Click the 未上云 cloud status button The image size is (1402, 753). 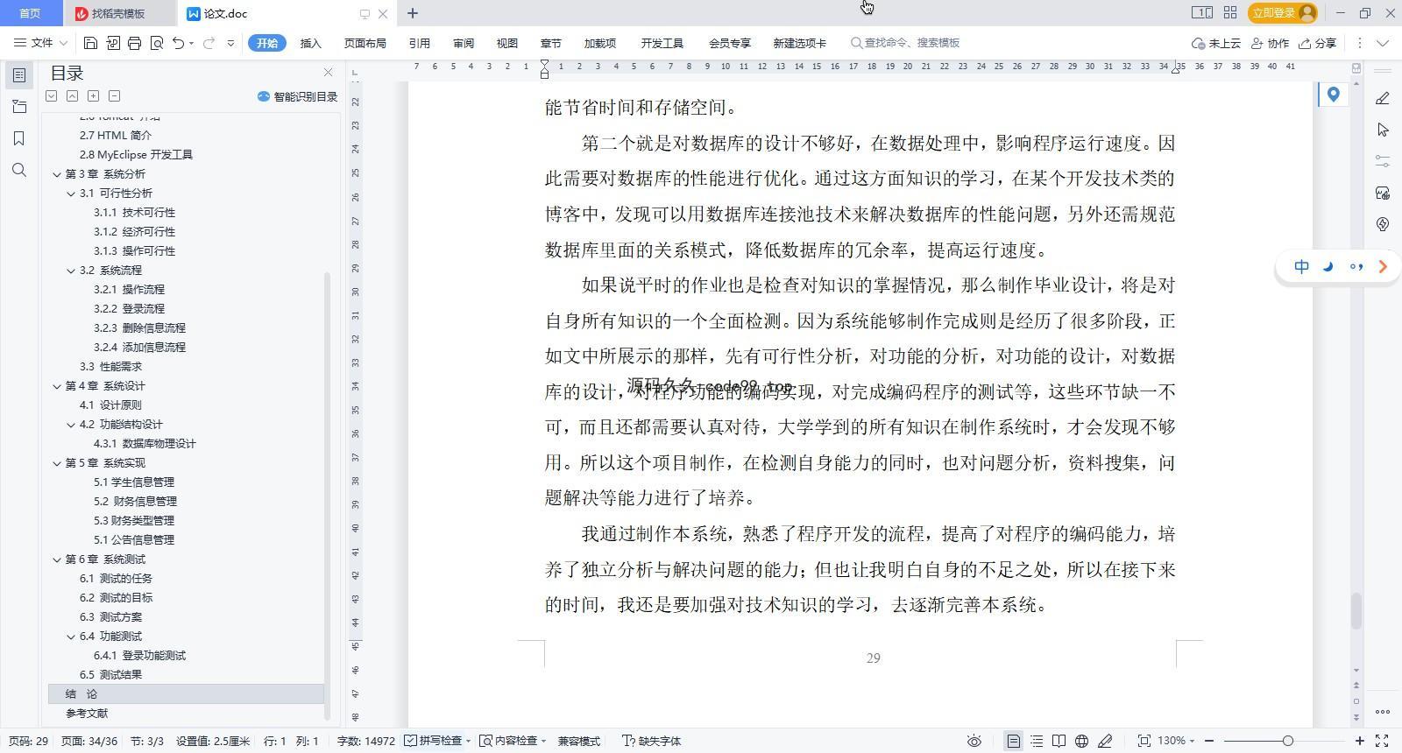[x=1216, y=43]
